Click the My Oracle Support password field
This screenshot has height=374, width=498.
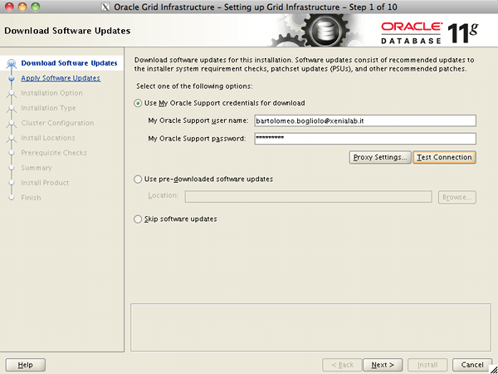click(x=365, y=139)
